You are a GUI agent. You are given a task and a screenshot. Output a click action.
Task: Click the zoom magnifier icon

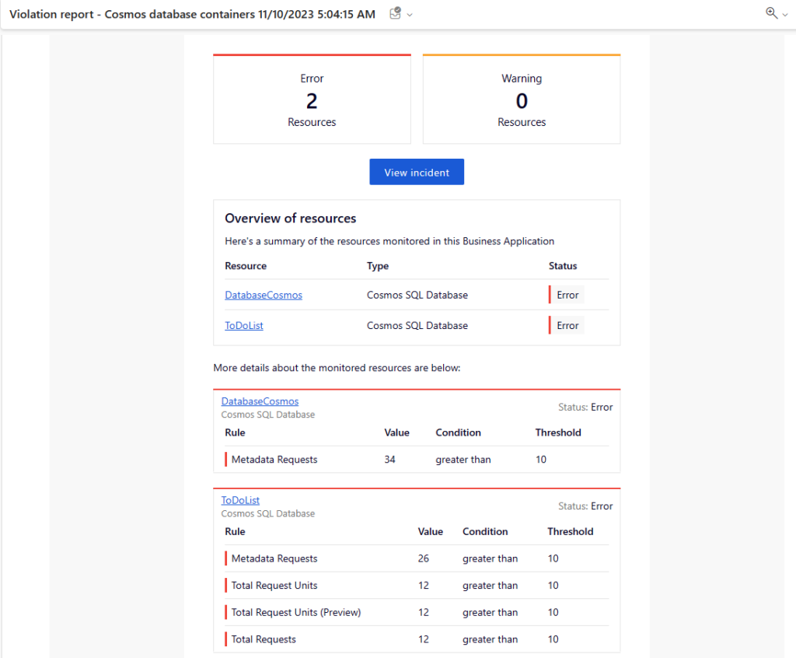(770, 13)
